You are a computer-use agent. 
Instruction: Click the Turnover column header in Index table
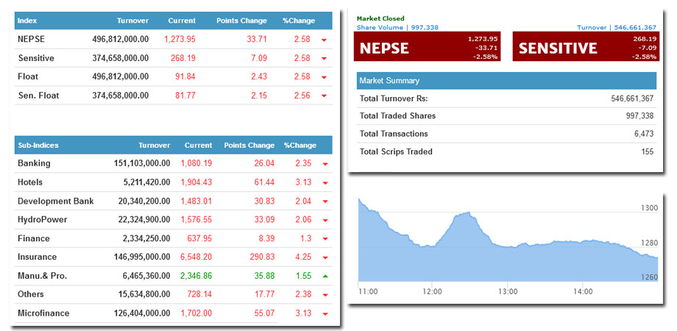(x=132, y=21)
